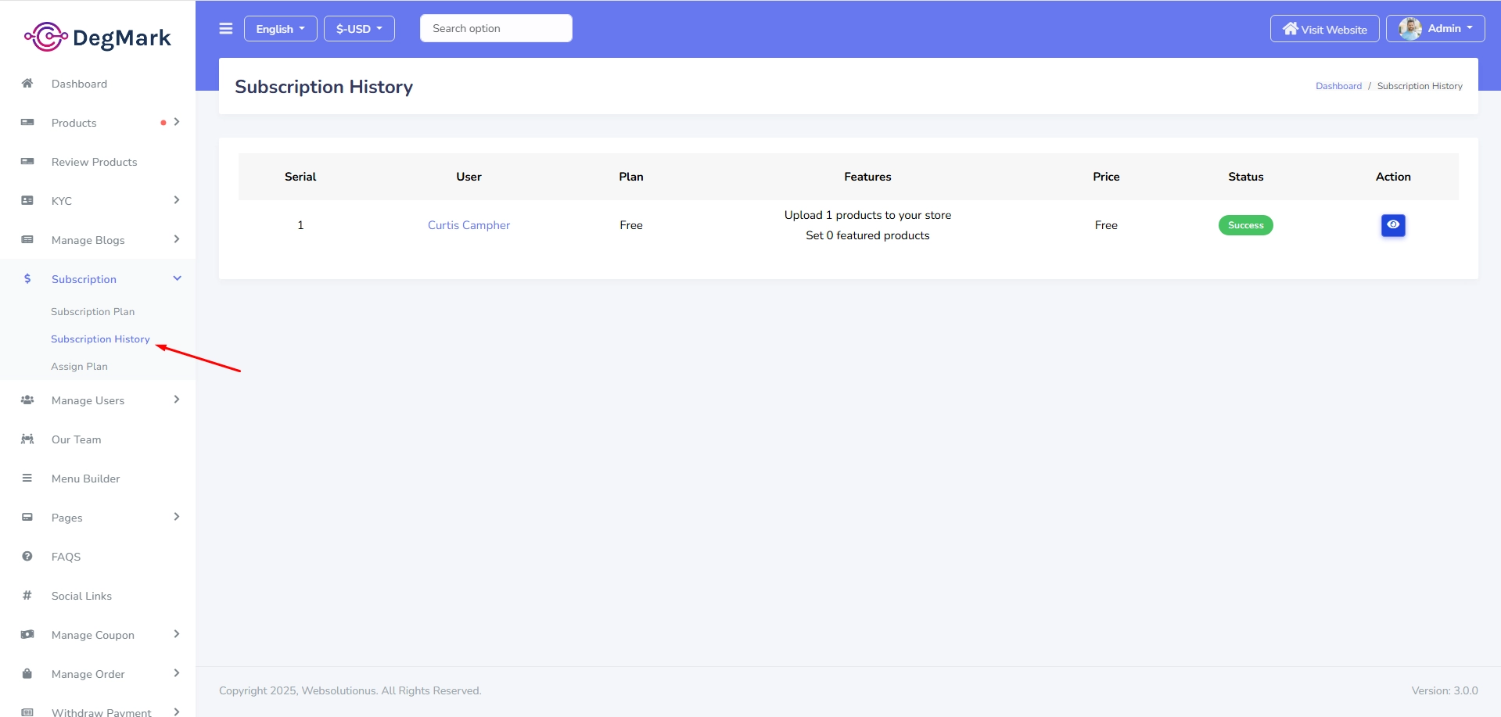Expand the Products submenu chevron
1501x717 pixels.
click(177, 122)
